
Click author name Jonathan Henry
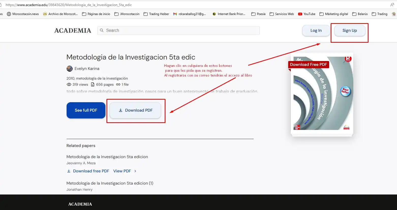[80, 190]
